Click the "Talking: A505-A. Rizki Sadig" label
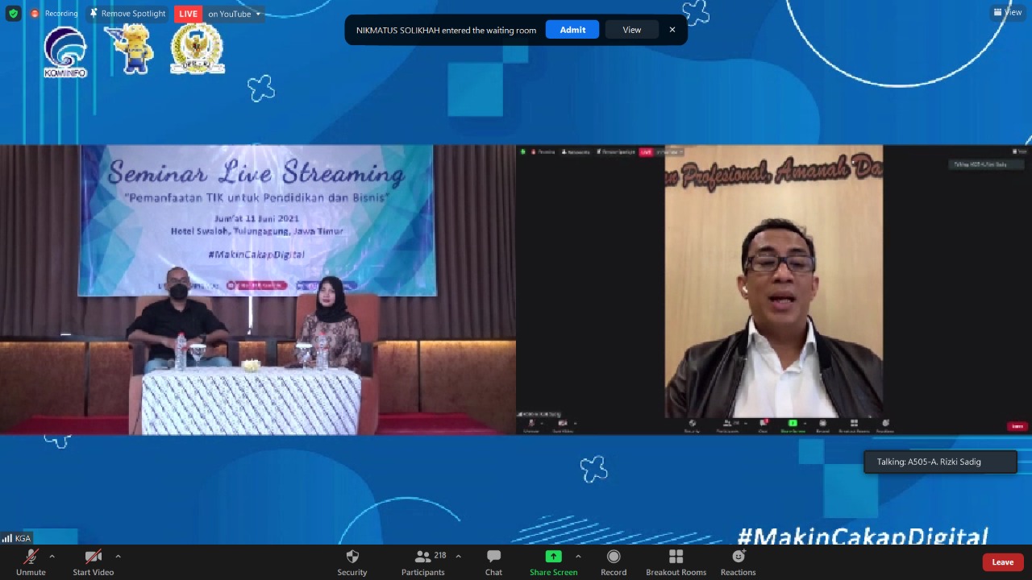Screen dimensions: 1032x580 click(x=940, y=462)
